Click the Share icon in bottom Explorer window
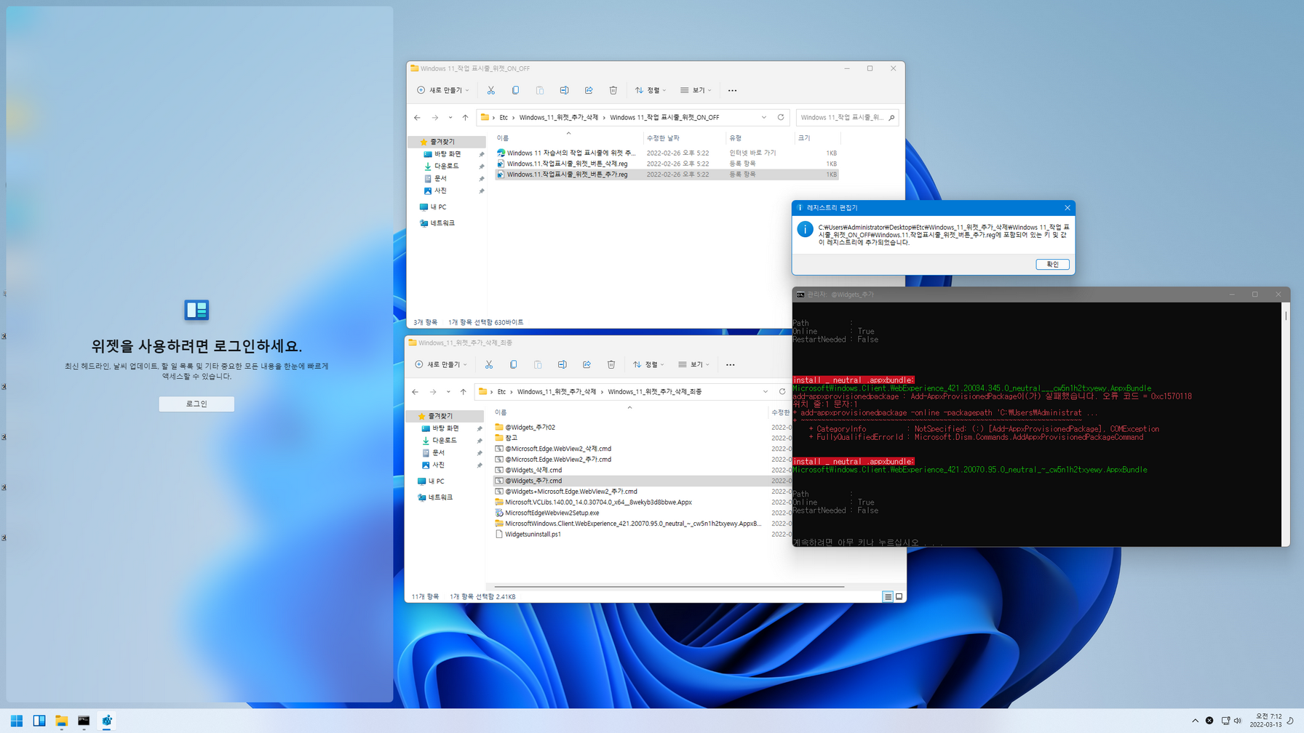This screenshot has height=733, width=1304. pyautogui.click(x=587, y=364)
